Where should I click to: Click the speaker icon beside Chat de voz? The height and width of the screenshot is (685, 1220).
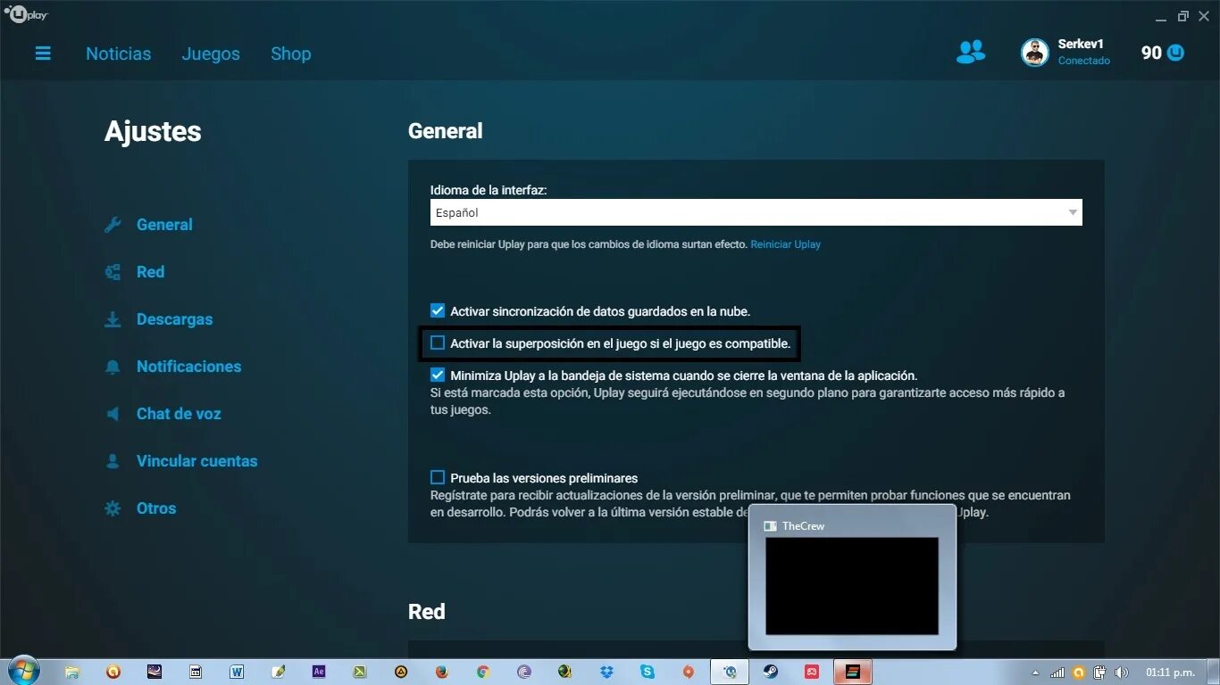tap(113, 414)
